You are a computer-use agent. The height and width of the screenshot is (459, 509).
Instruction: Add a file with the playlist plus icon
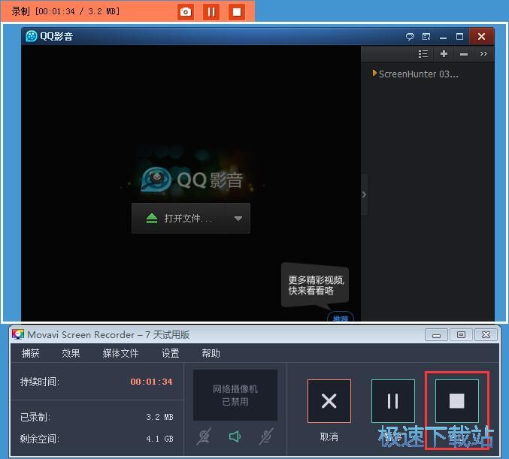tap(444, 54)
